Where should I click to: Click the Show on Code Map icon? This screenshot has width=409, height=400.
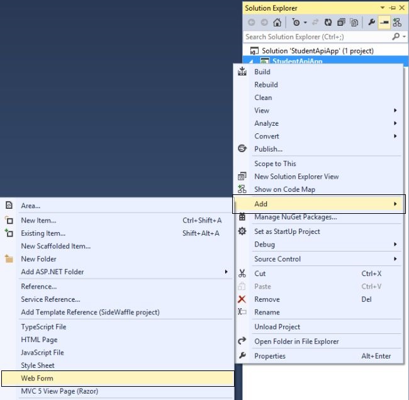(x=242, y=189)
